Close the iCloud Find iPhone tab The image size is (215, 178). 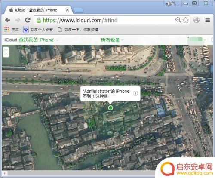[68, 10]
